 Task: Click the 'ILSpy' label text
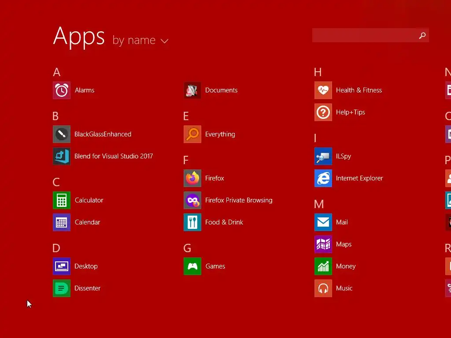(x=344, y=156)
